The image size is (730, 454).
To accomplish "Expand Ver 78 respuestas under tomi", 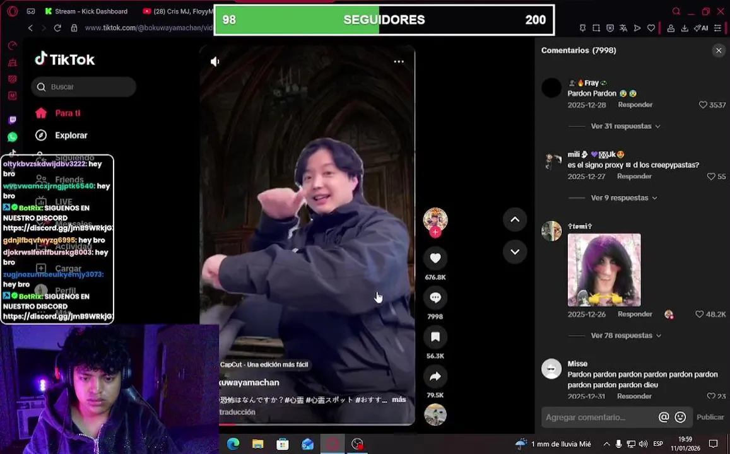I will click(x=626, y=335).
